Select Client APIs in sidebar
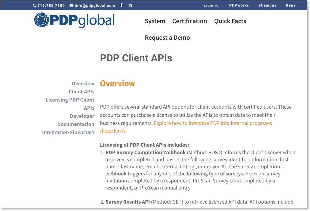 82,92
